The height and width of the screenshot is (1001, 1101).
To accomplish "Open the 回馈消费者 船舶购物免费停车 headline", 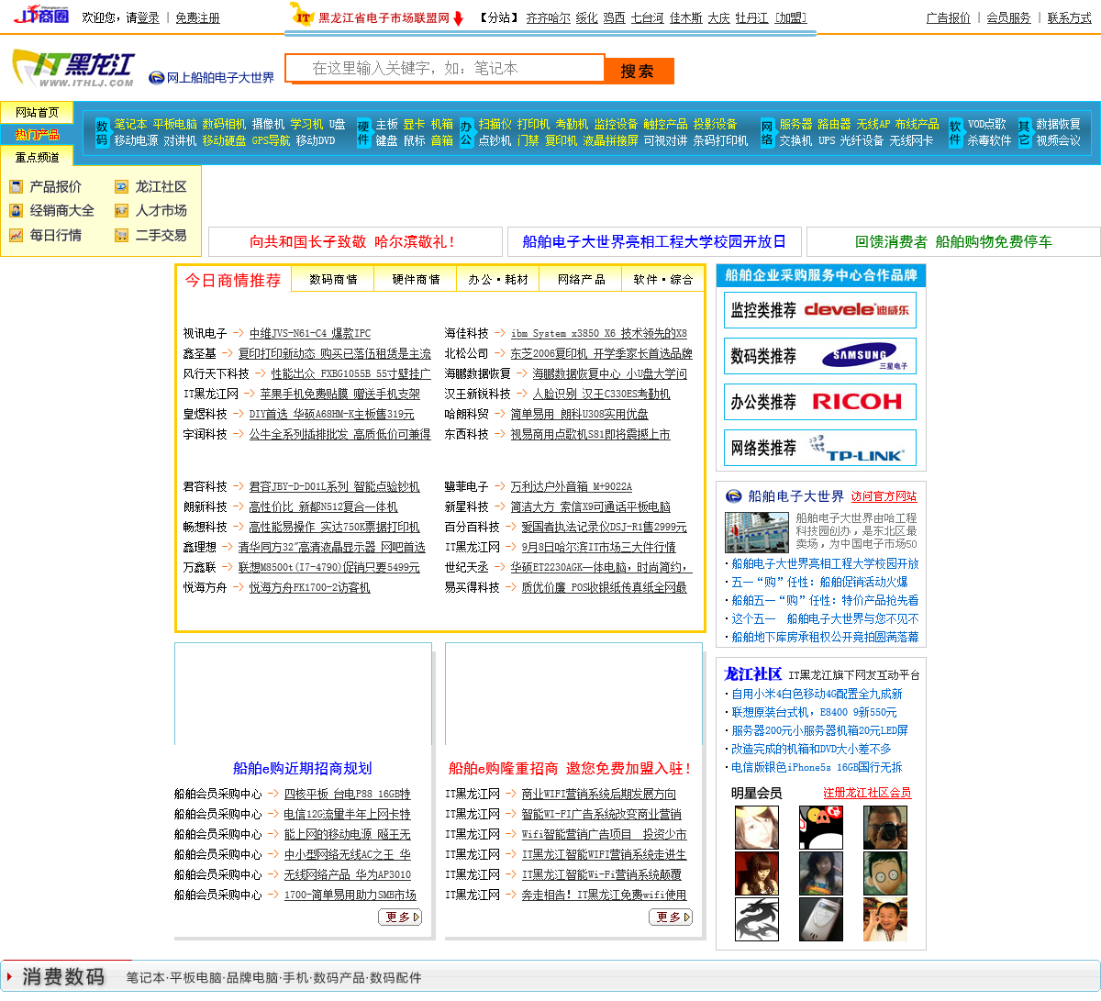I will tap(953, 241).
